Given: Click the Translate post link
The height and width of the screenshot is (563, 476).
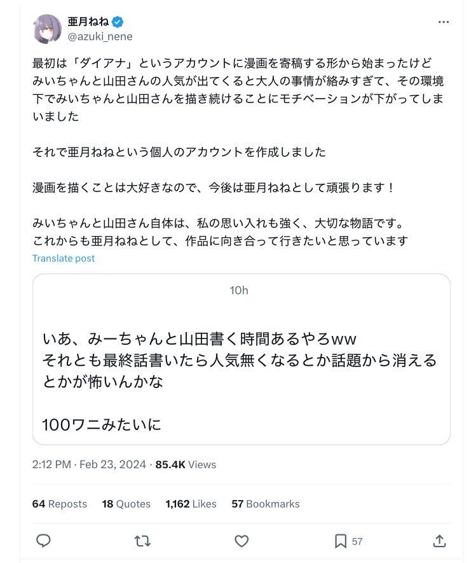Looking at the screenshot, I should 64,258.
